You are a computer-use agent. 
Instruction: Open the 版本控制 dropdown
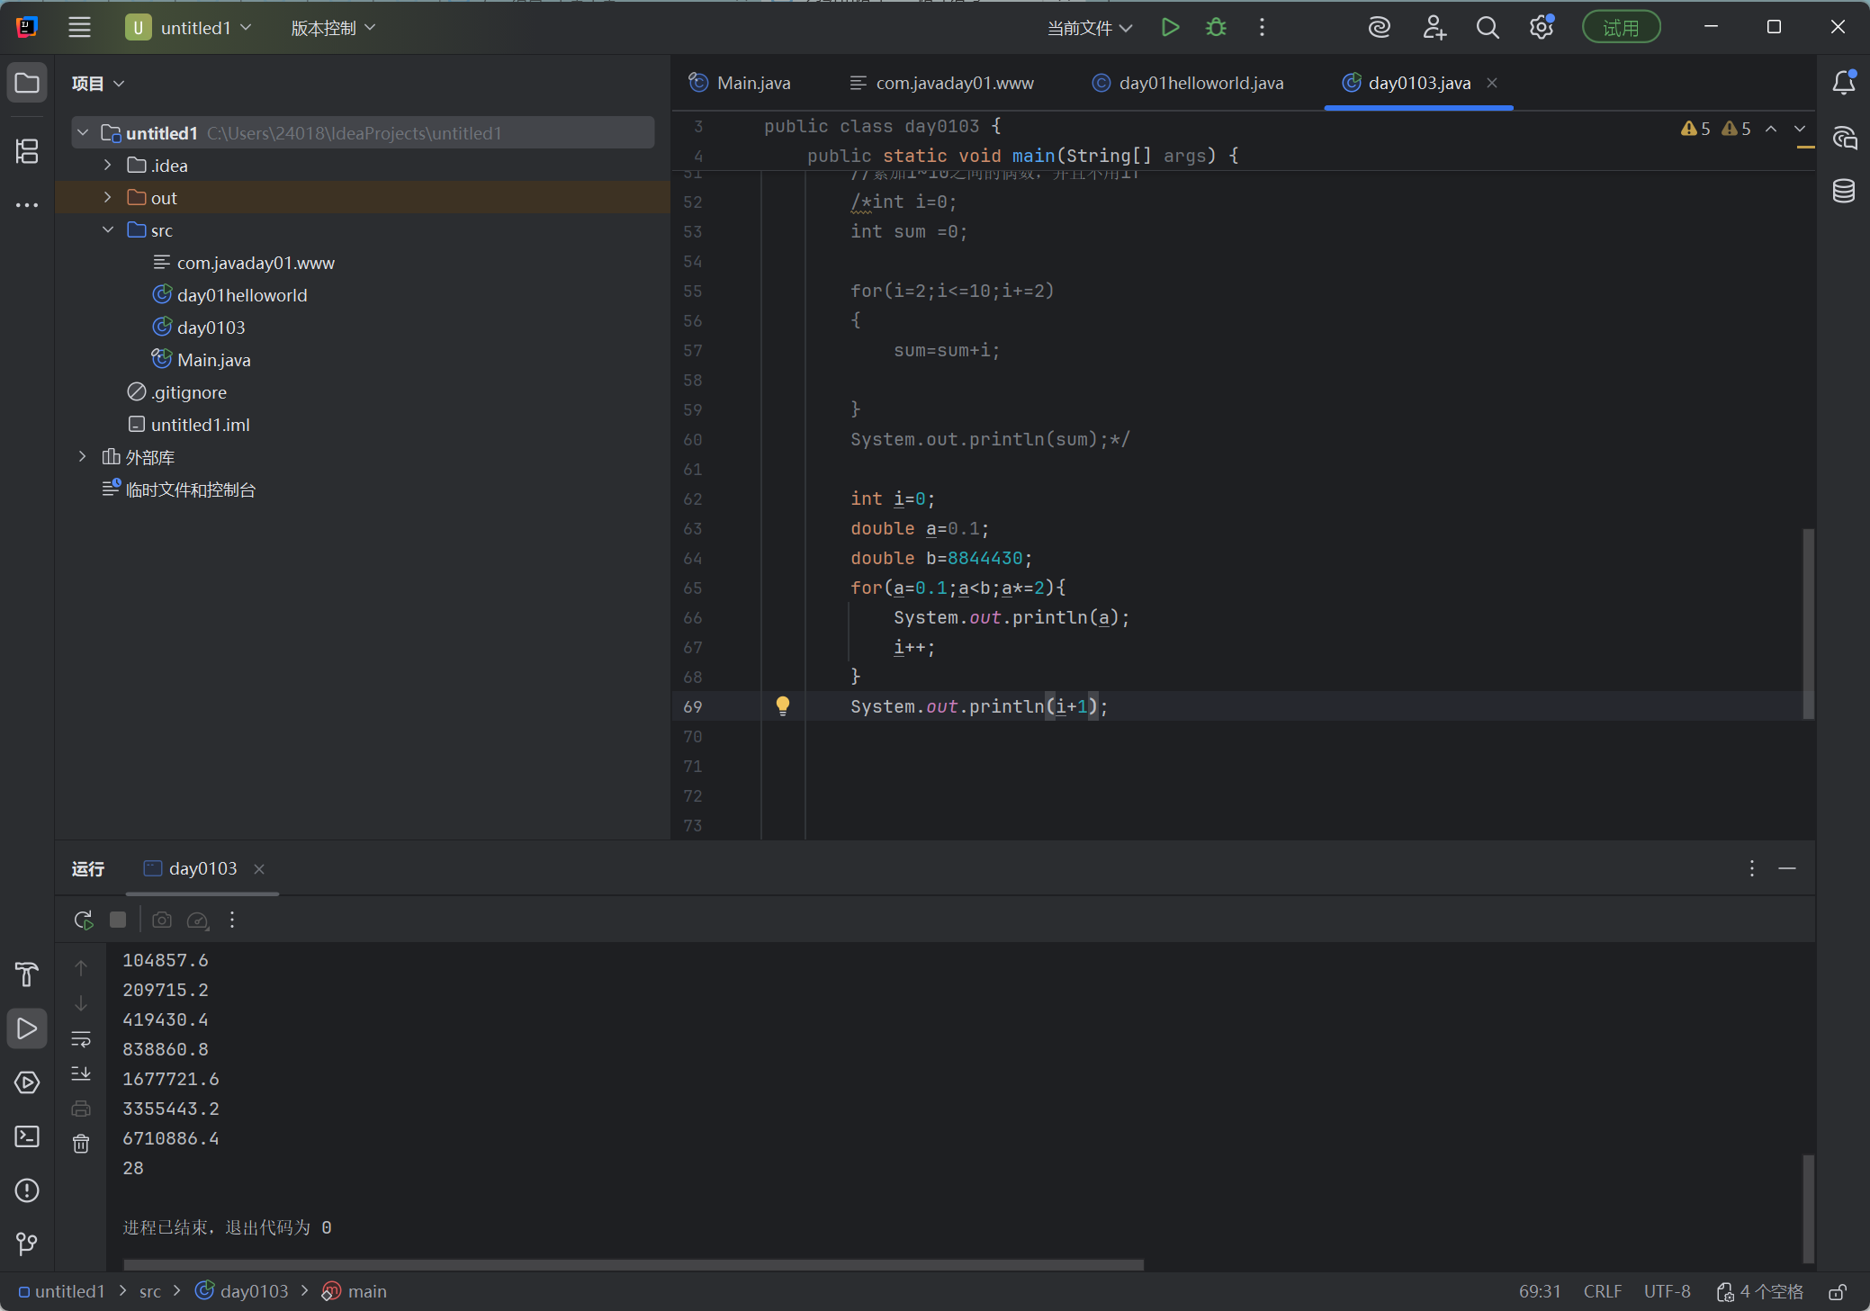[333, 28]
